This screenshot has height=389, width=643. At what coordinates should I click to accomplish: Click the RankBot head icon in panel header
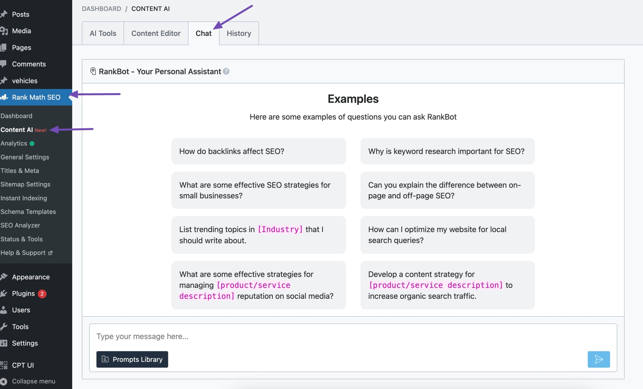pyautogui.click(x=93, y=71)
